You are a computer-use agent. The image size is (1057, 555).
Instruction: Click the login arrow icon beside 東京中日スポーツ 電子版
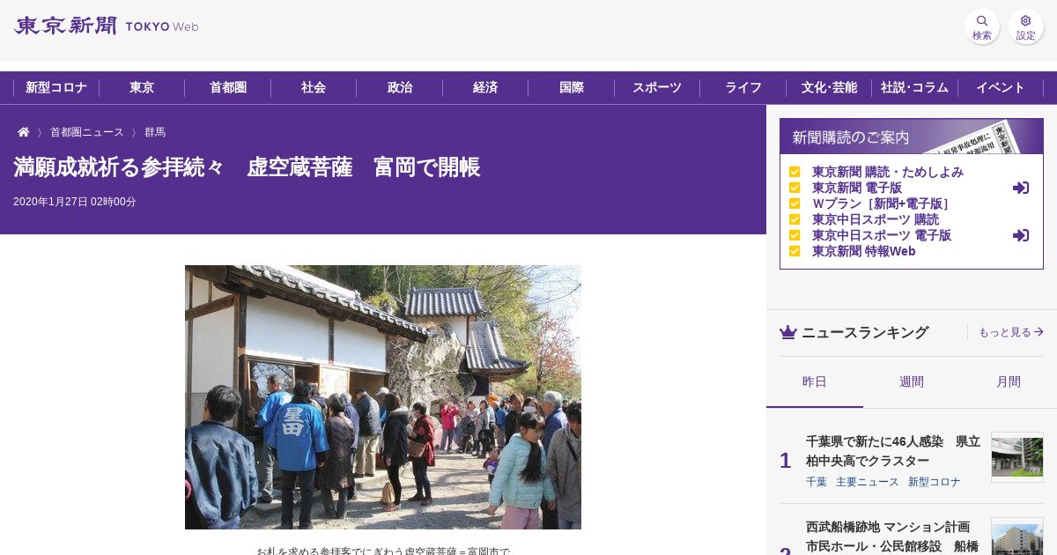pyautogui.click(x=1021, y=235)
